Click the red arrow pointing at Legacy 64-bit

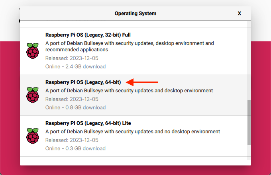(142, 82)
